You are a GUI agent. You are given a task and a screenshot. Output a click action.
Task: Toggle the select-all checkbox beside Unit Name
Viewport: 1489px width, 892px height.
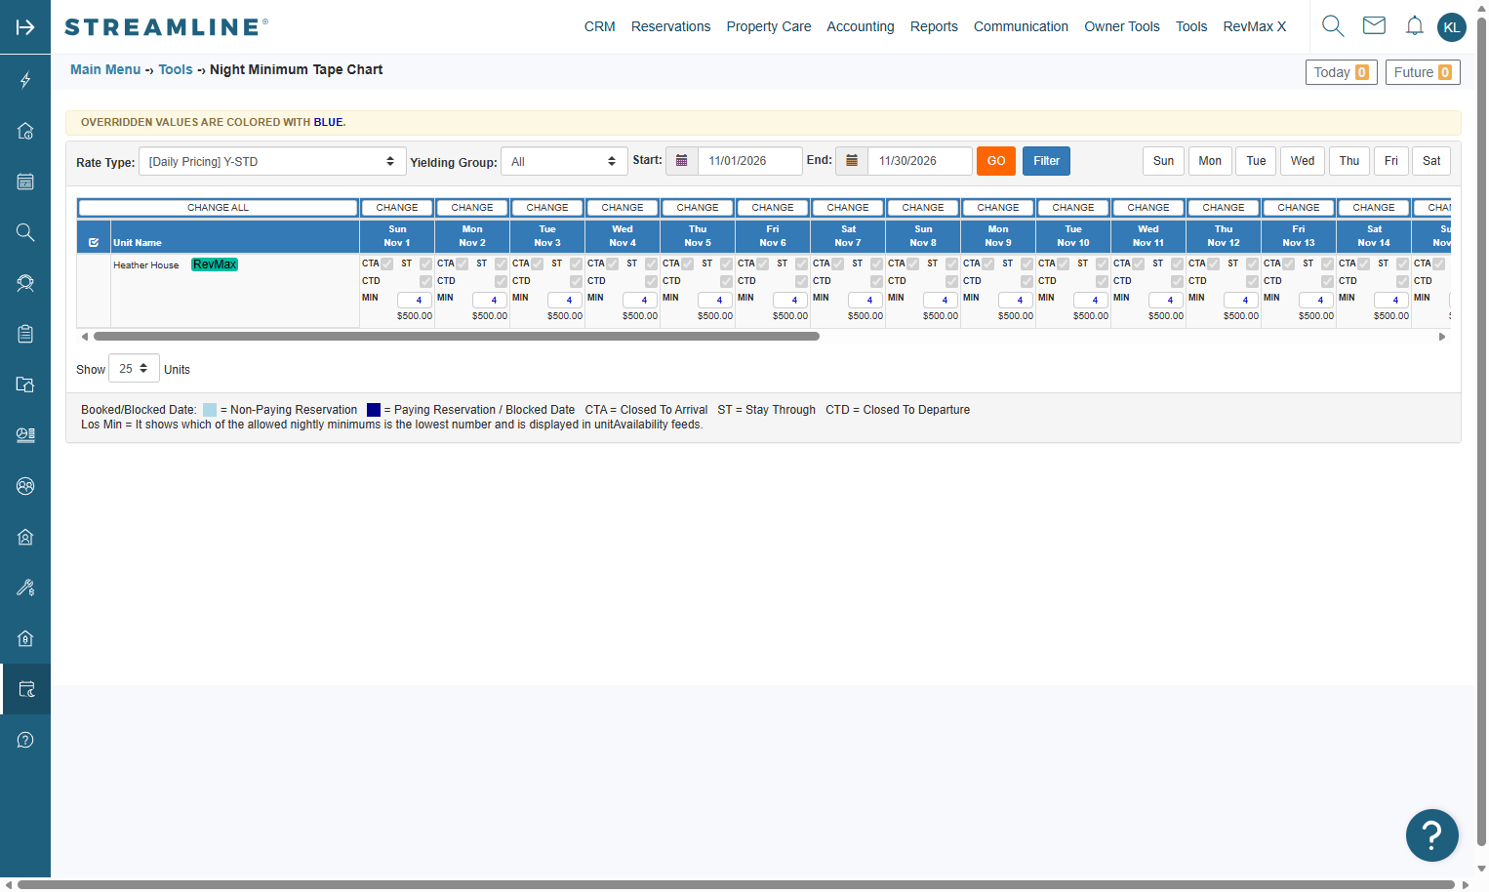94,242
